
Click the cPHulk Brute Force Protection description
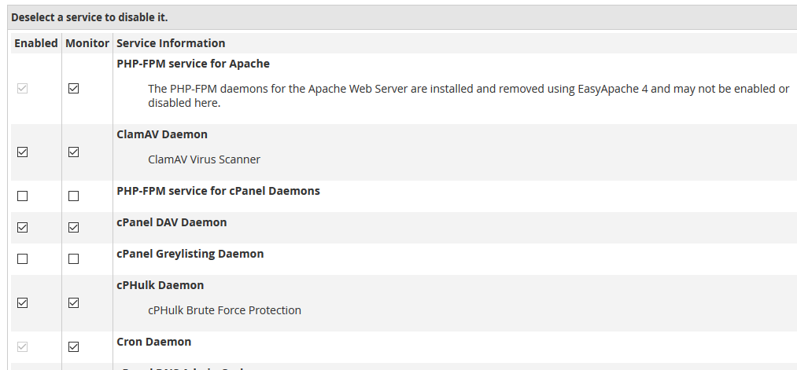click(x=225, y=310)
